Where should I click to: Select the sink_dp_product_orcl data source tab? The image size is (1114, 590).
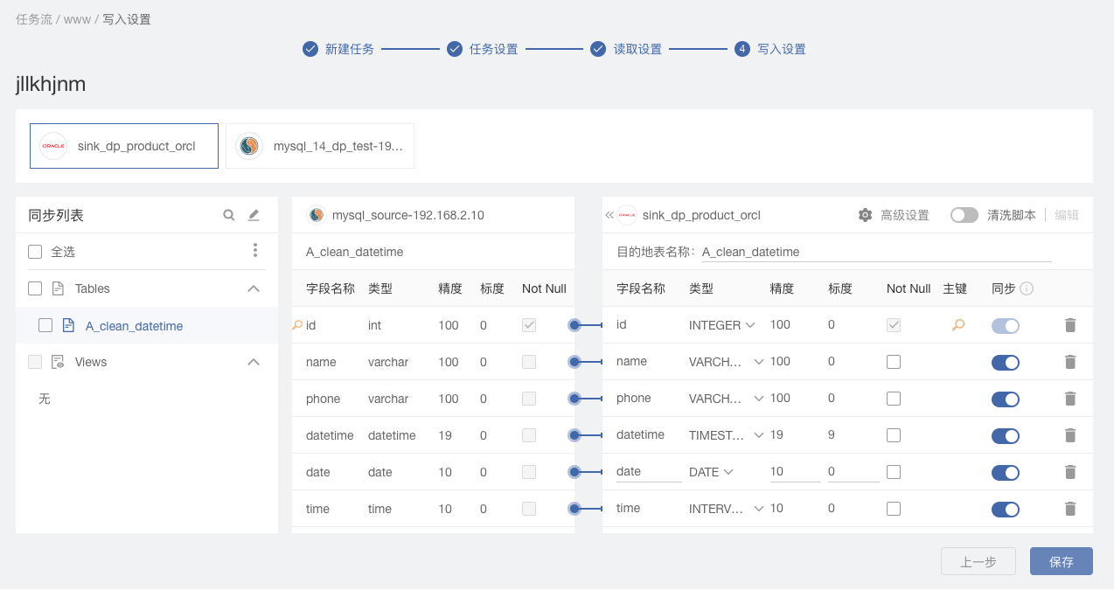(x=124, y=146)
